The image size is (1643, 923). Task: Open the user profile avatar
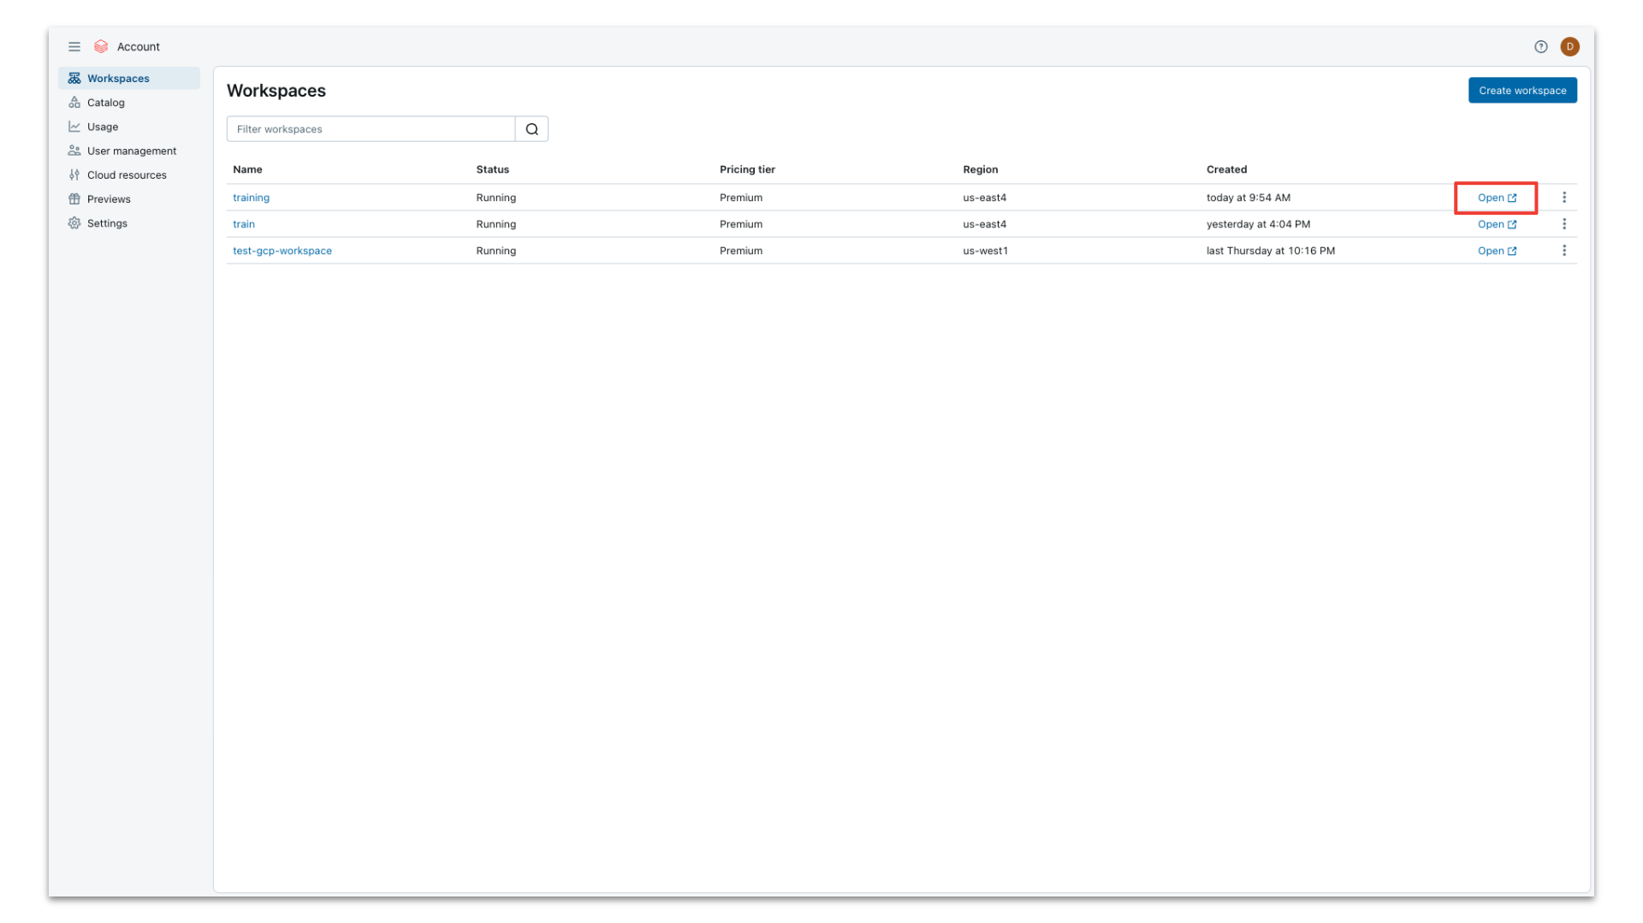click(1569, 47)
